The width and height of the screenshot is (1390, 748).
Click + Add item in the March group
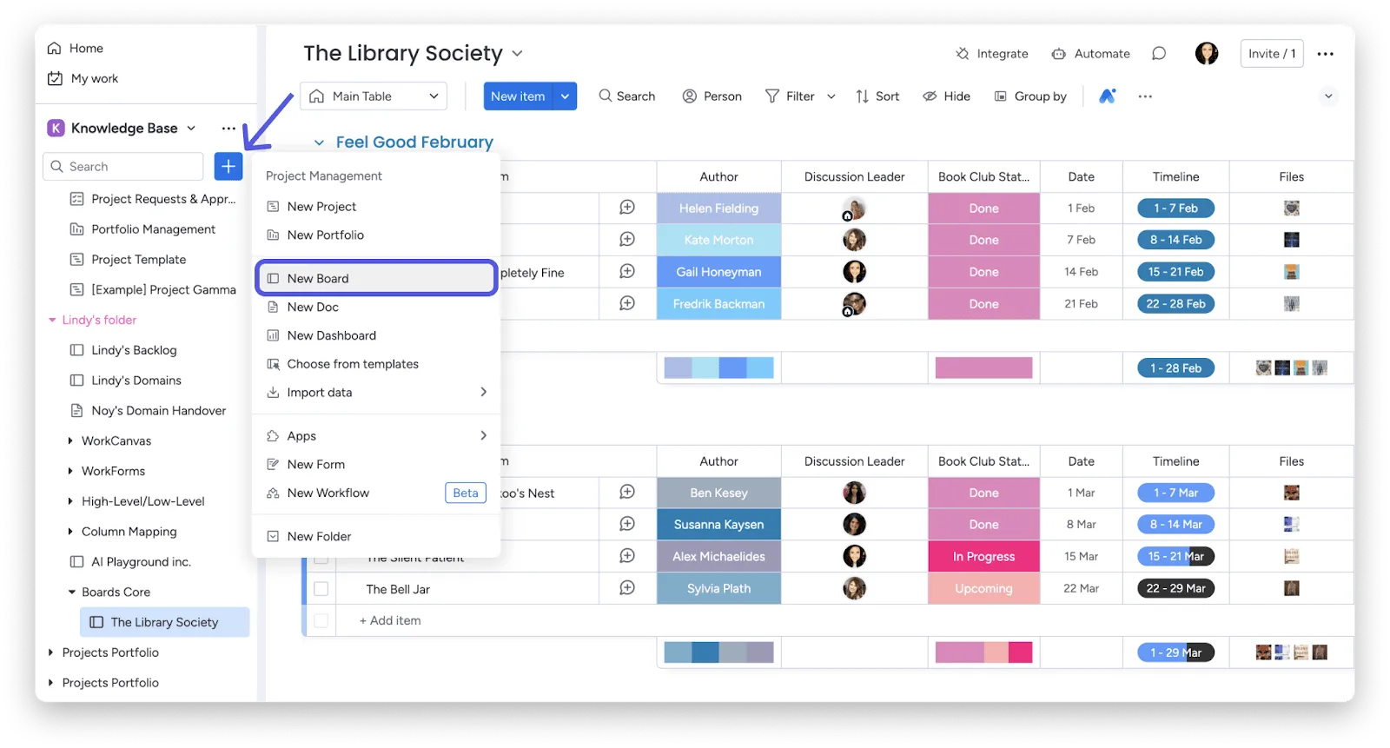pos(390,620)
